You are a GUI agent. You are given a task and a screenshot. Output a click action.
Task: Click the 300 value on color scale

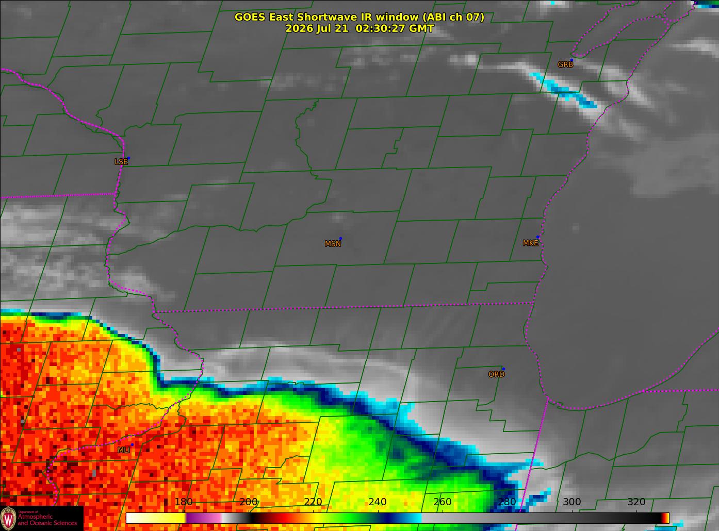[571, 502]
